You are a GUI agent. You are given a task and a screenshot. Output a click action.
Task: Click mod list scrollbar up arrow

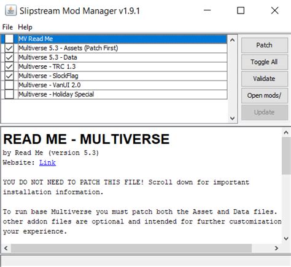[232, 40]
